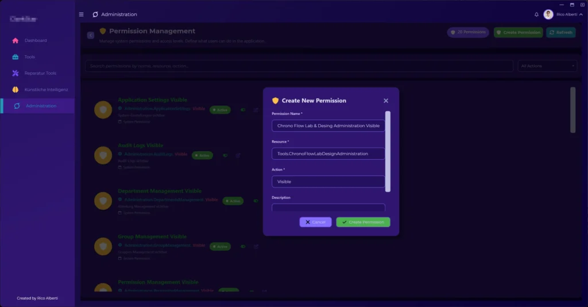Screen dimensions: 588x307
Task: Click gear icon beside Administration.AuditLogs
Action: point(120,154)
